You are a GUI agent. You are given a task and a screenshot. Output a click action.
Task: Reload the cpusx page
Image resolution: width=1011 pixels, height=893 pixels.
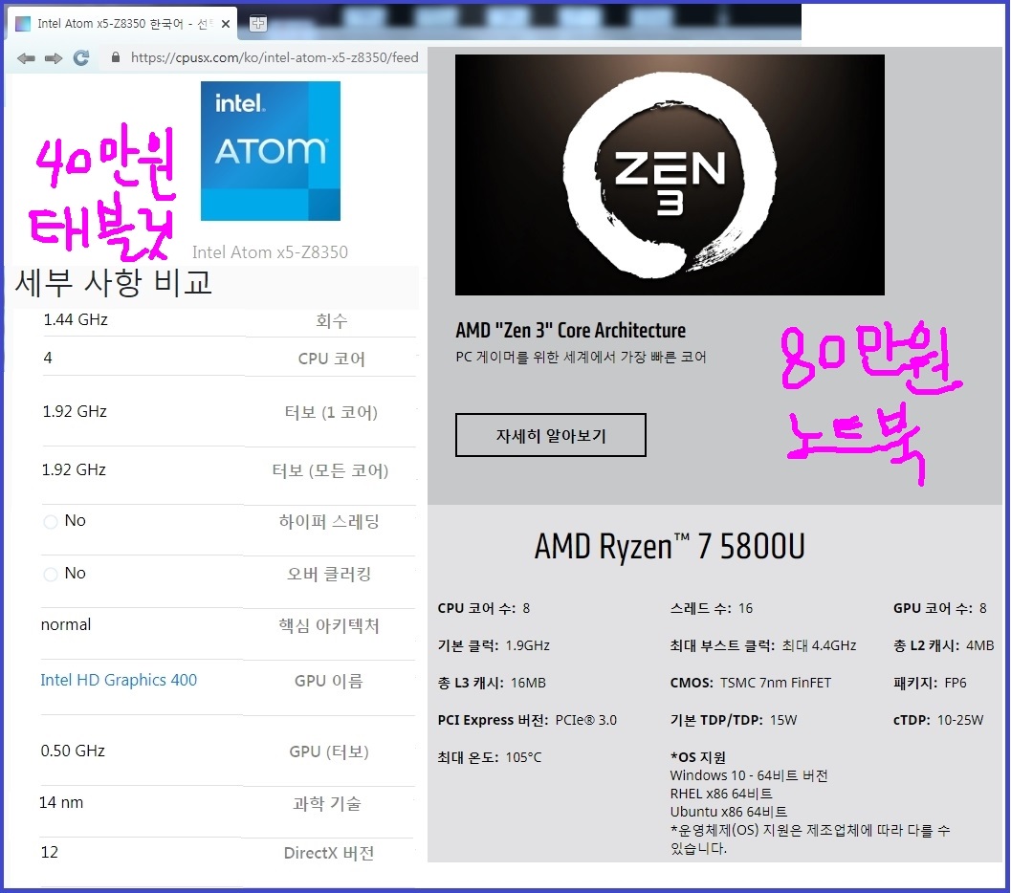pos(80,58)
